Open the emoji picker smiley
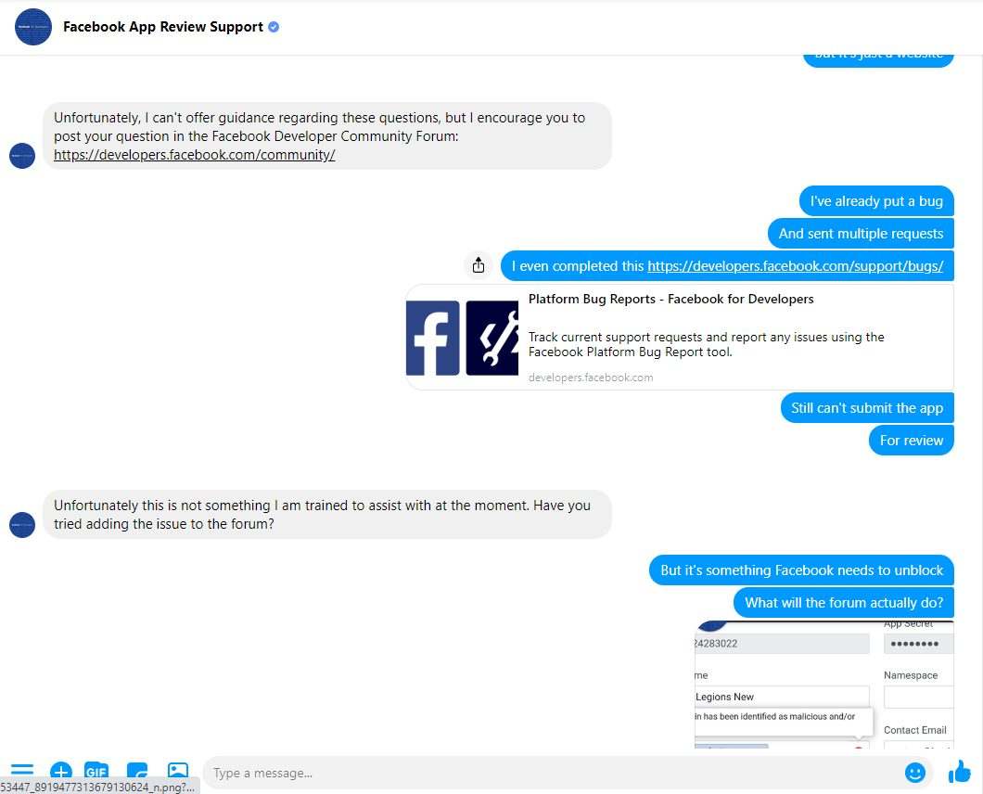The width and height of the screenshot is (983, 794). [914, 772]
